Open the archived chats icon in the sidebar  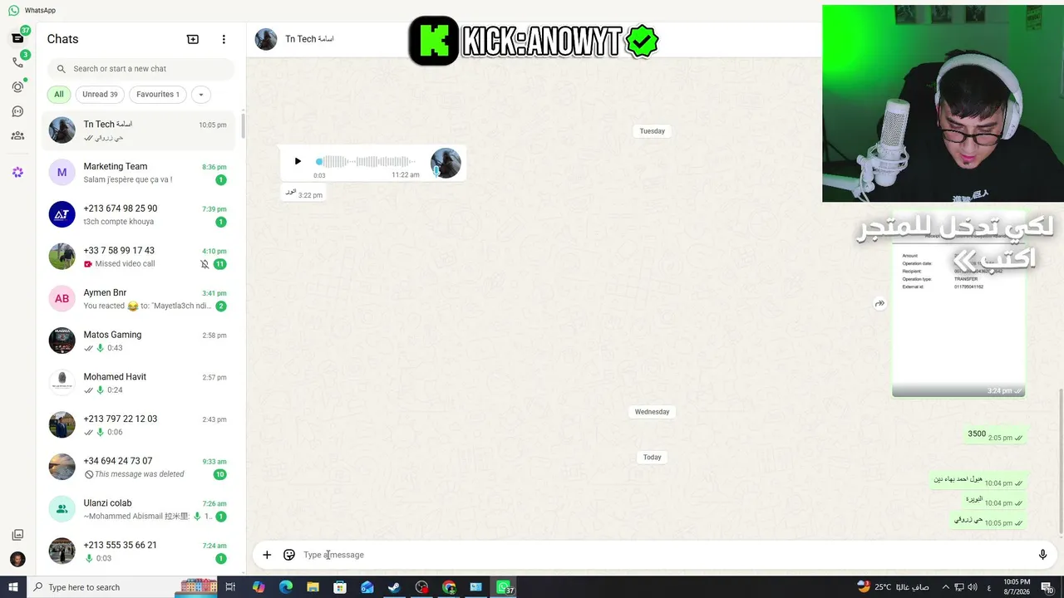click(x=17, y=535)
